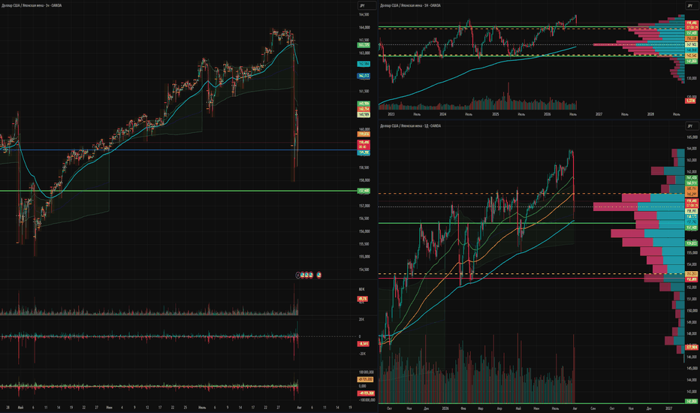Click the longest volume profile bar on the daily chart

pos(639,206)
